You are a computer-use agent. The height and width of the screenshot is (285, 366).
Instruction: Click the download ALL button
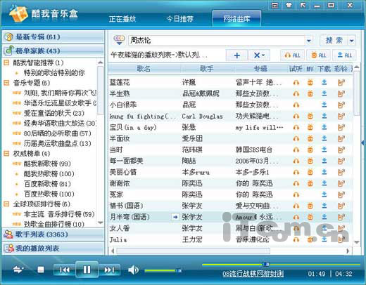tap(344, 55)
